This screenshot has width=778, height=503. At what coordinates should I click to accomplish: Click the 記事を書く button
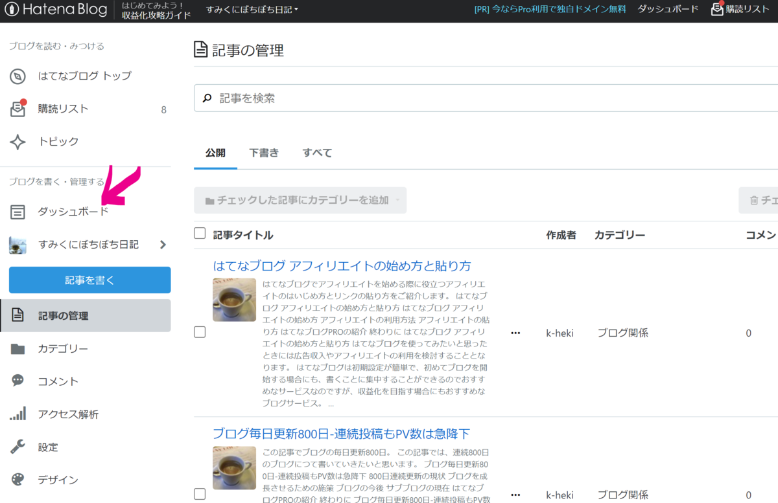[89, 280]
